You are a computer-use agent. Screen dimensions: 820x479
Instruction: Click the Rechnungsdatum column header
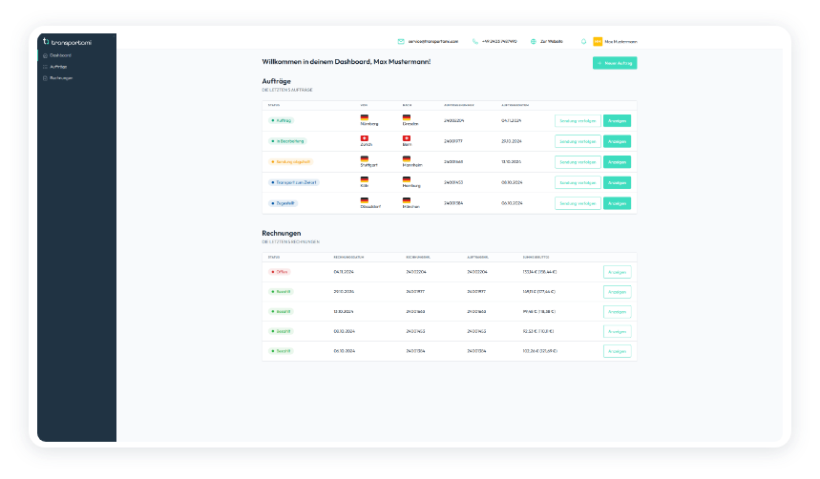(x=348, y=258)
